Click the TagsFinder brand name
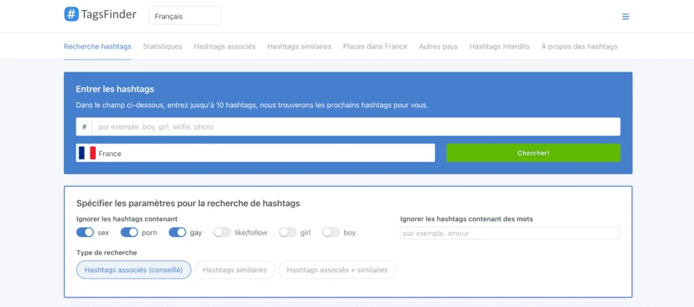The image size is (694, 307). point(109,15)
